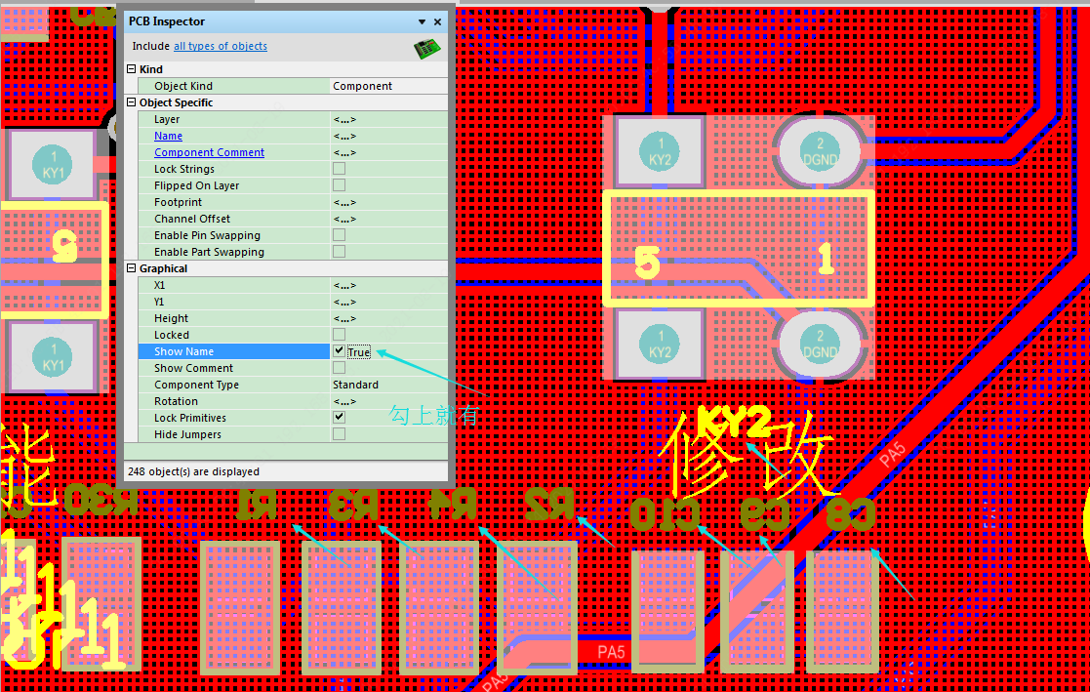Close the PCB Inspector panel
Screen dimensions: 1090x692
click(437, 22)
